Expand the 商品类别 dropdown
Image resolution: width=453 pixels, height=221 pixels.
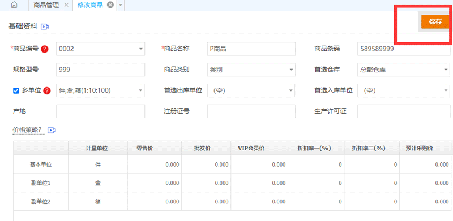point(291,70)
